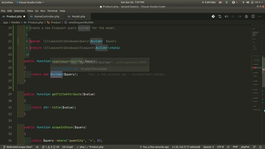Screen dimensions: 265x149
Task: Click the feedback icon in status bar
Action: [254, 147]
